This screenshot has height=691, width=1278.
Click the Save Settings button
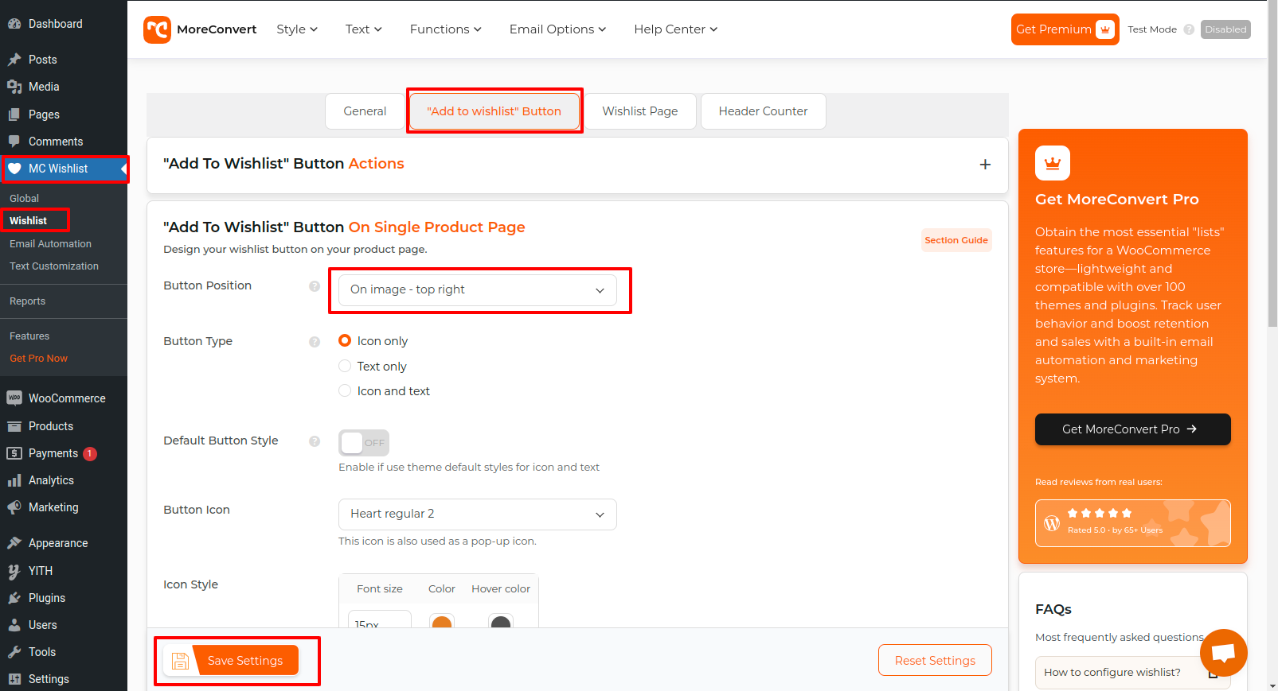[x=231, y=661]
